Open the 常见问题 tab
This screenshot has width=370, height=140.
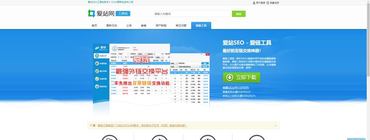[x=181, y=26]
